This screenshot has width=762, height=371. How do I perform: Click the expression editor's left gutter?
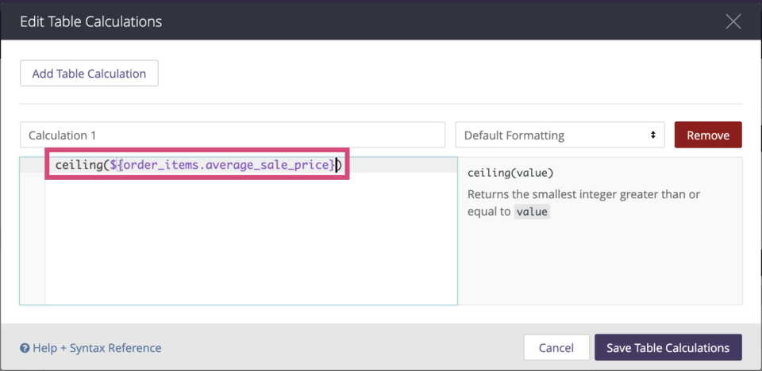pyautogui.click(x=32, y=231)
